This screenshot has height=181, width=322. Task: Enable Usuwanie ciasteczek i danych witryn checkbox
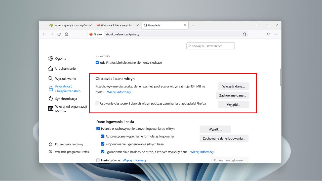97,103
